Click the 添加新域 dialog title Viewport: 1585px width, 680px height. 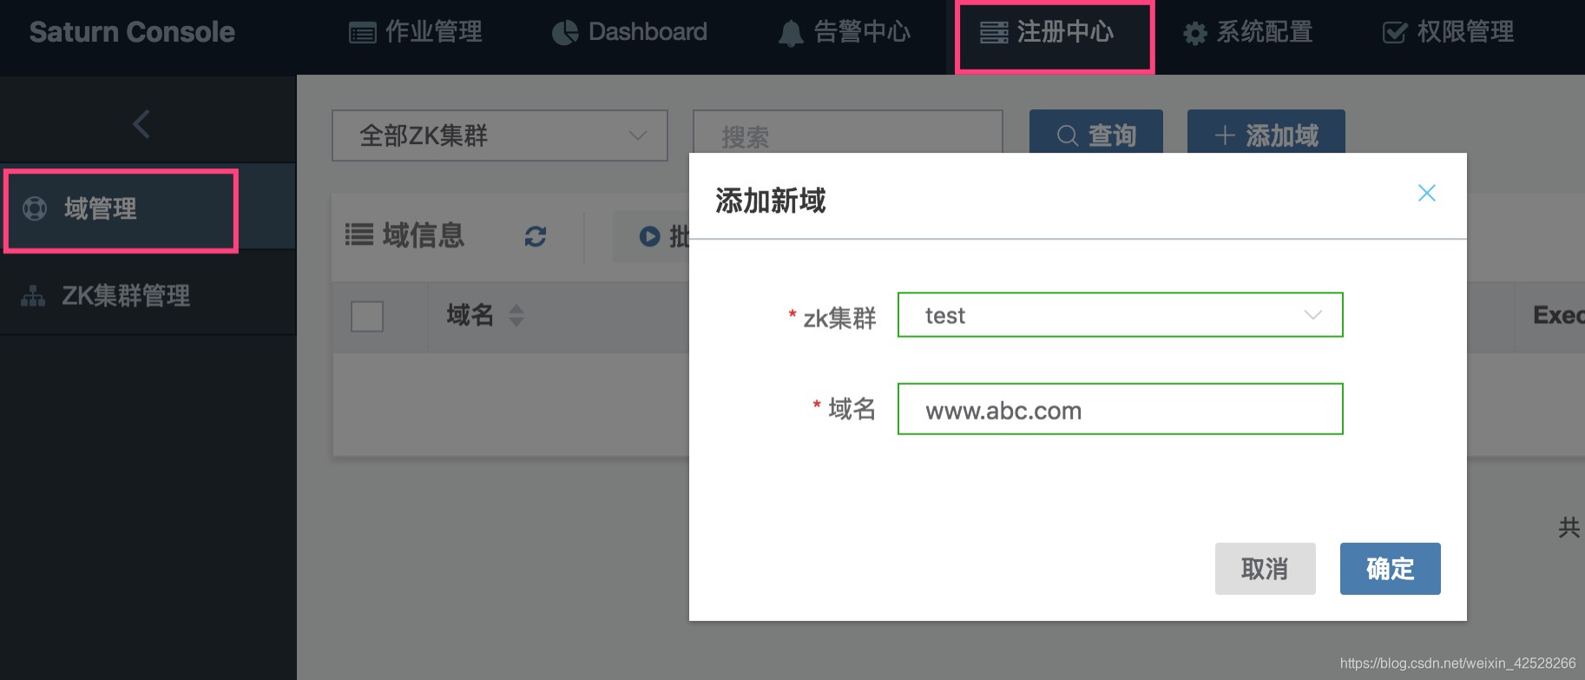point(771,201)
